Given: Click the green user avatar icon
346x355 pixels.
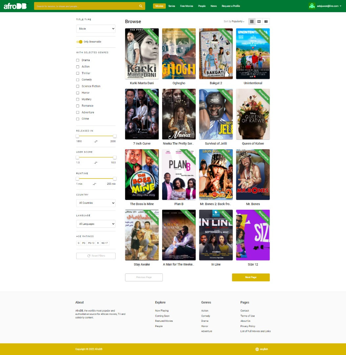Looking at the screenshot, I should pyautogui.click(x=312, y=6).
